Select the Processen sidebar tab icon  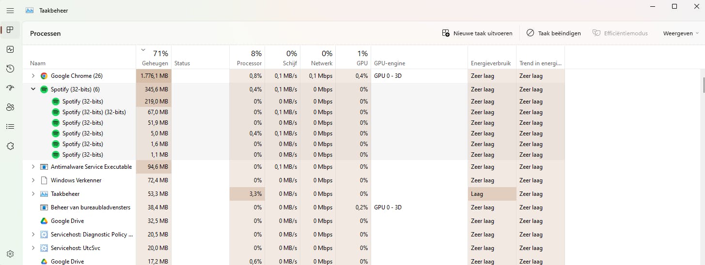coord(10,30)
